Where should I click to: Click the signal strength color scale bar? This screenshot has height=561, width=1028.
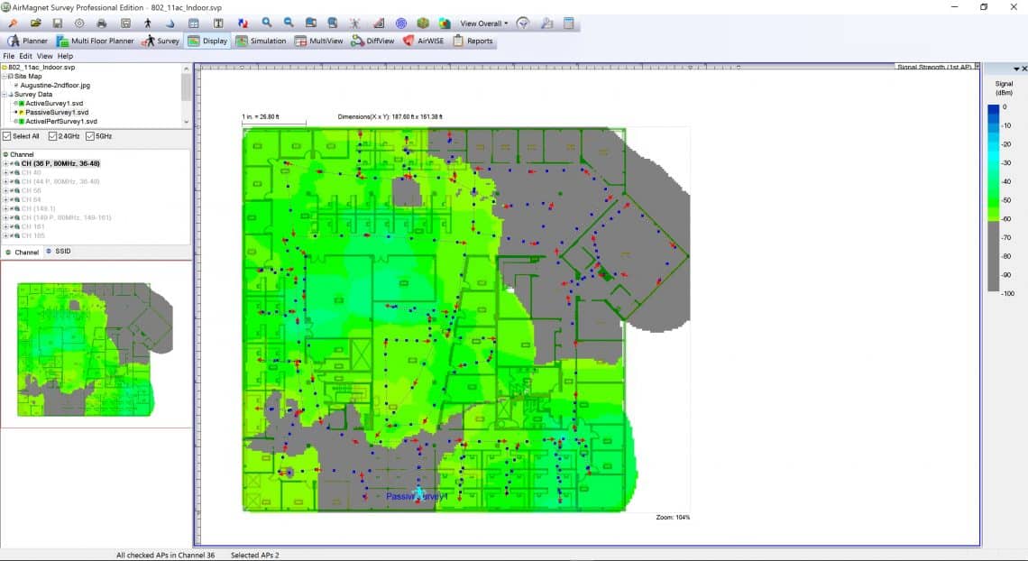tap(993, 198)
